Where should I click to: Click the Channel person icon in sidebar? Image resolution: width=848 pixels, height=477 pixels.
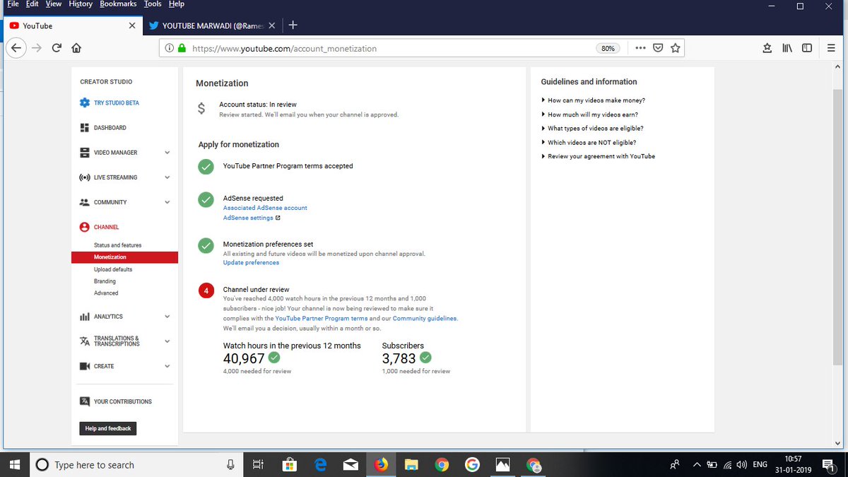click(x=85, y=227)
